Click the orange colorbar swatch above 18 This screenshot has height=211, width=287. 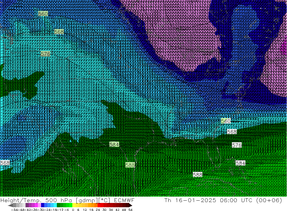click(x=93, y=205)
